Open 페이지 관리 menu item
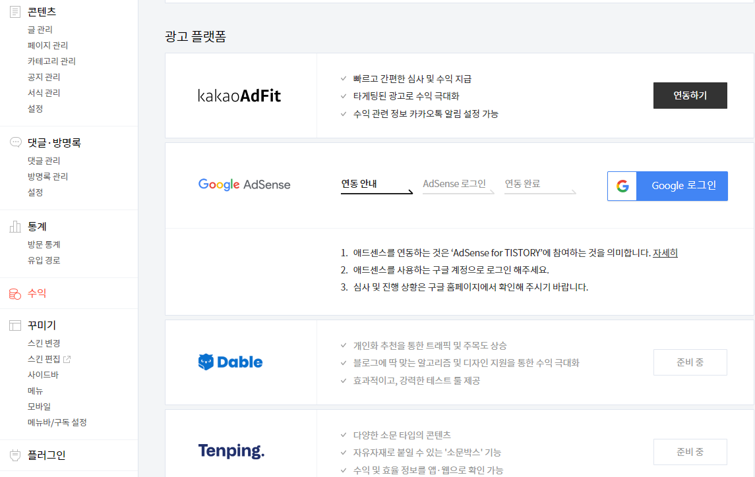The image size is (755, 477). pos(47,45)
